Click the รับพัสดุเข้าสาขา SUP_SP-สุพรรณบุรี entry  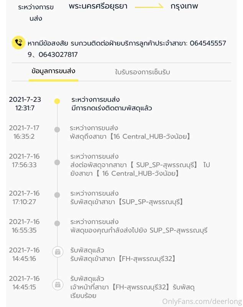tap(127, 202)
